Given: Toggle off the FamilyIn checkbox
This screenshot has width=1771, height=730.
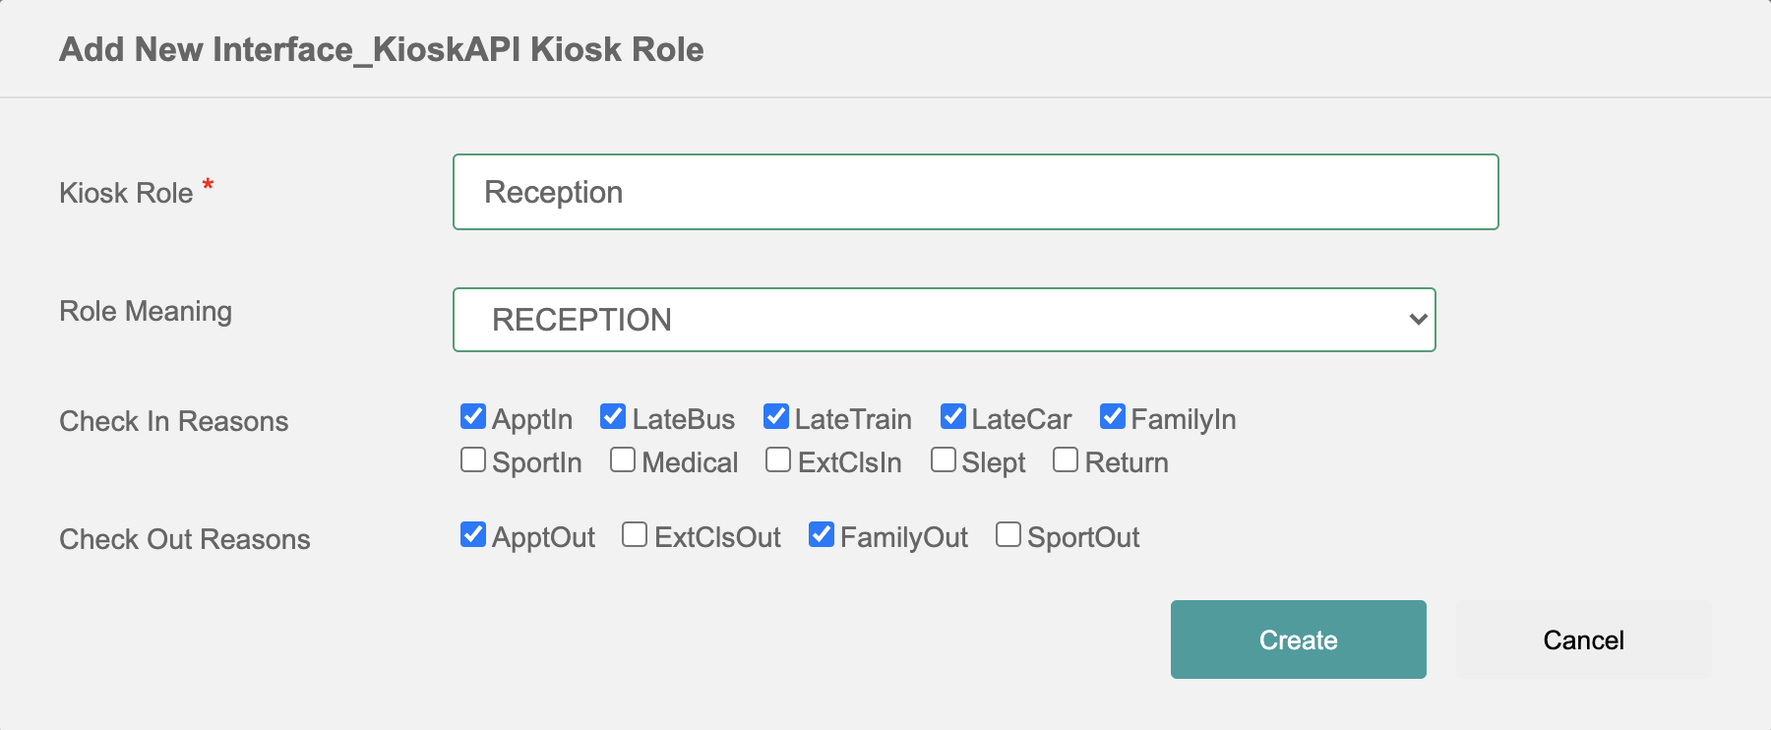Looking at the screenshot, I should 1113,417.
